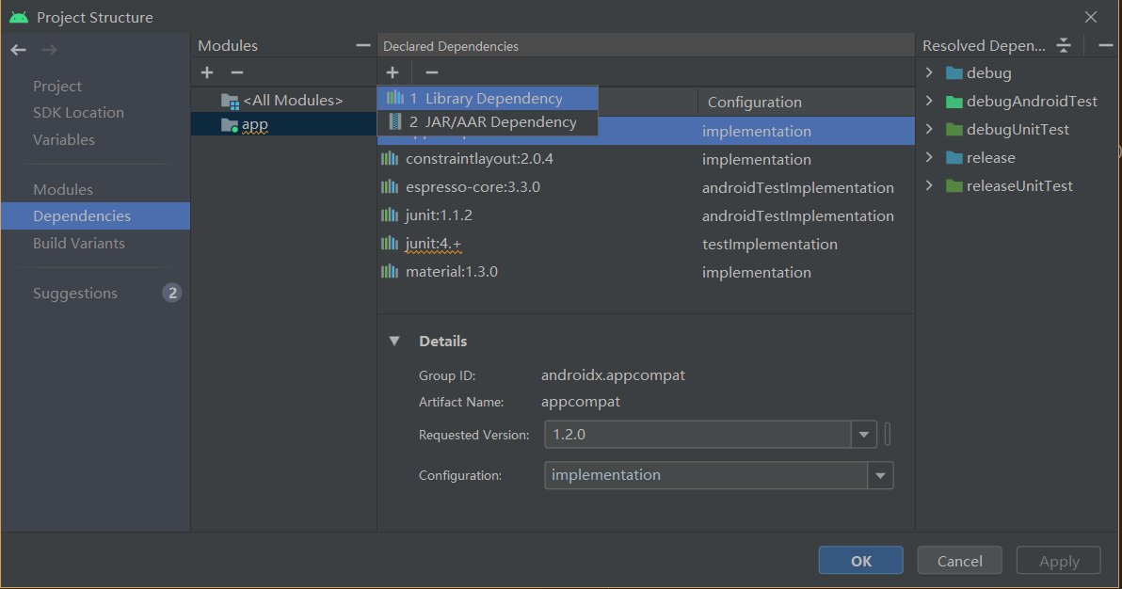Open the Requested Version dropdown arrow
1122x589 pixels.
(x=864, y=435)
